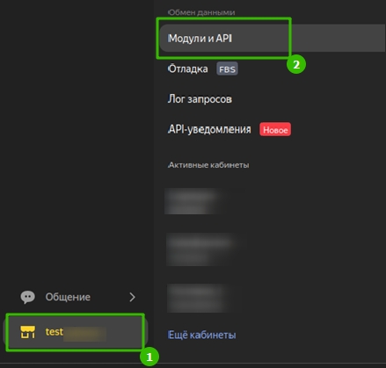
Task: Click the speech bubble icon beside Общение
Action: [28, 297]
